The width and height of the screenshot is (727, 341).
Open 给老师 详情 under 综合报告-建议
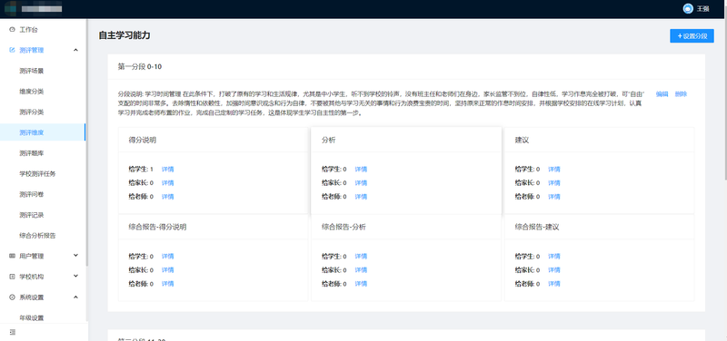(x=554, y=284)
